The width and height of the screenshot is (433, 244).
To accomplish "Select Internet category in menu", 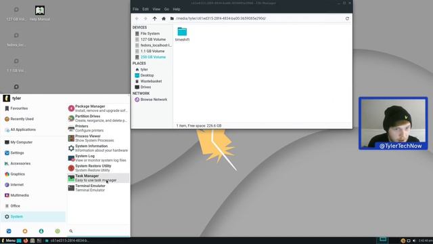I will [x=33, y=185].
